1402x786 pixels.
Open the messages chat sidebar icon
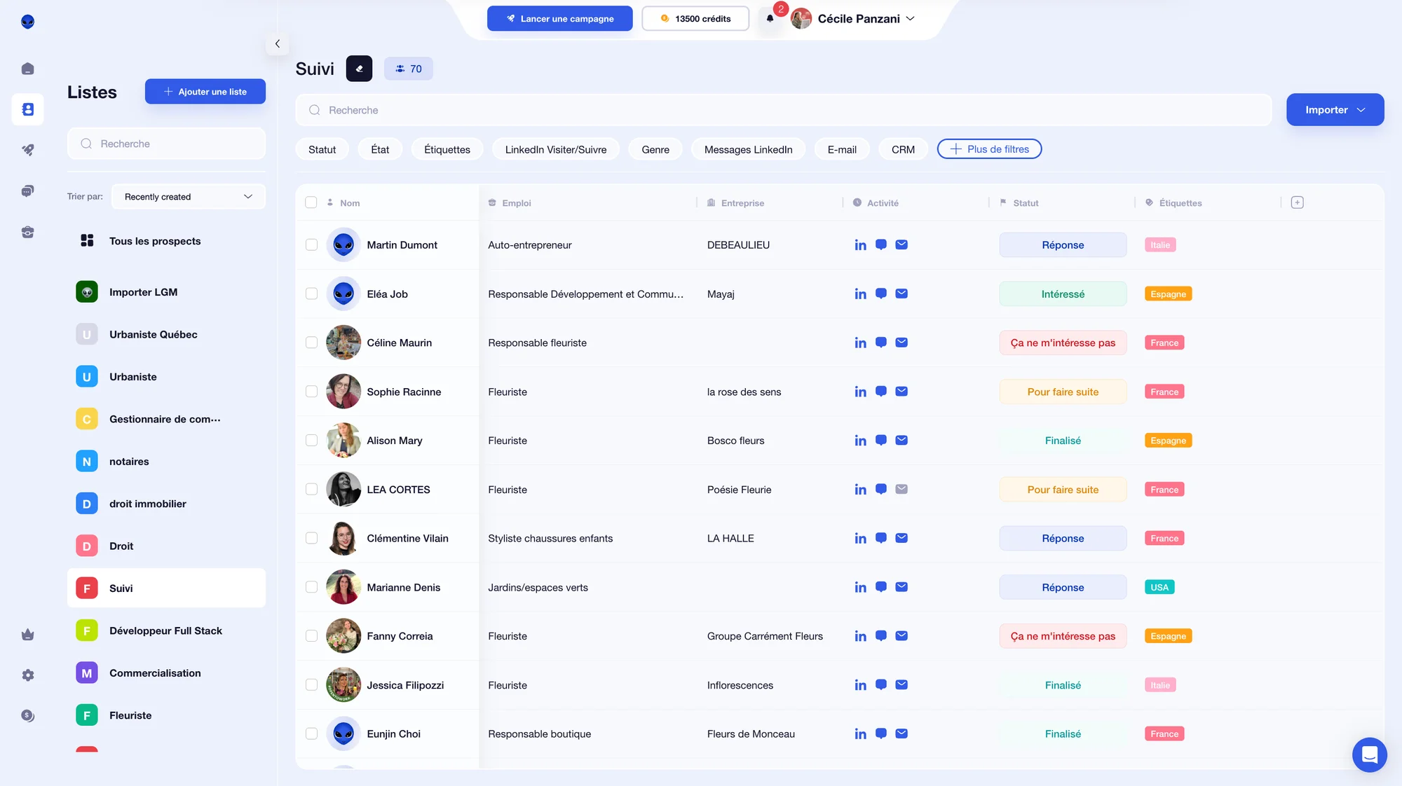coord(27,191)
